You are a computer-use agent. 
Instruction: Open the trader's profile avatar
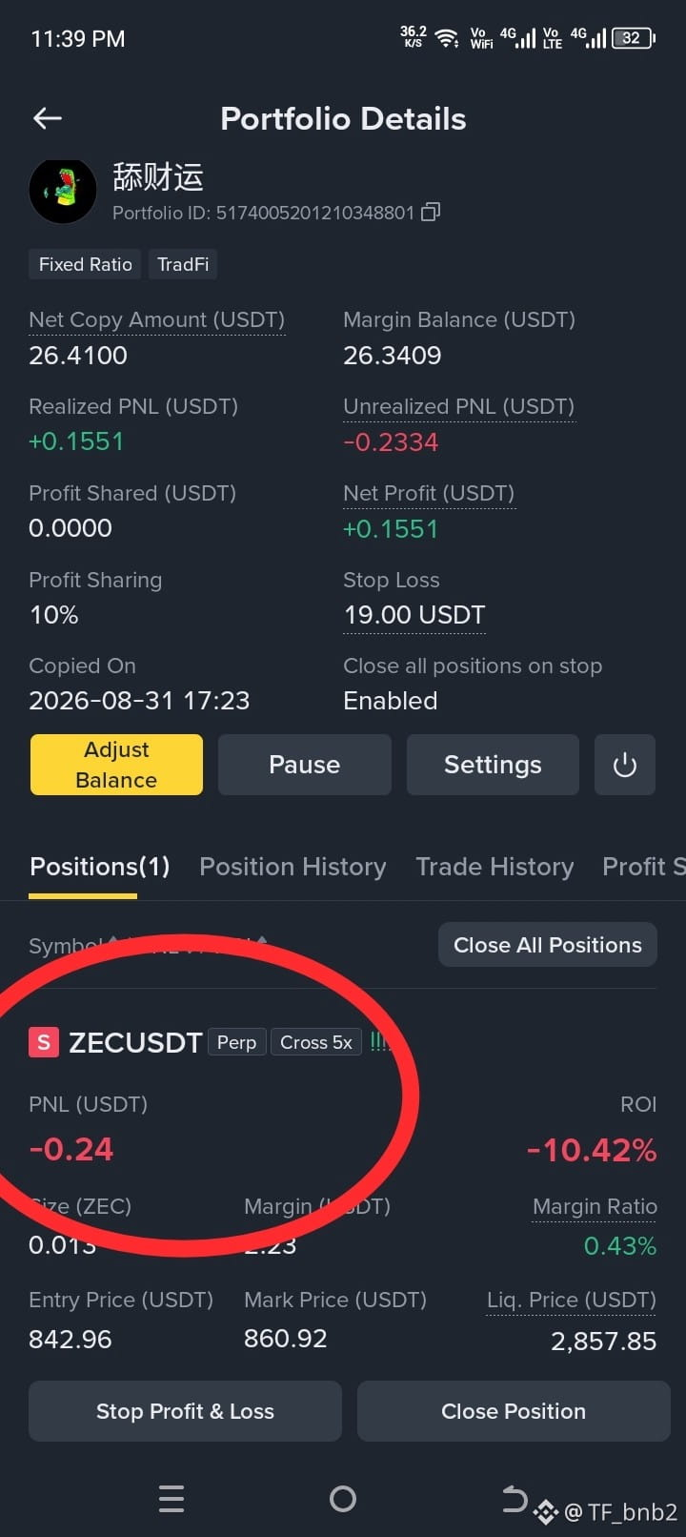click(x=63, y=191)
